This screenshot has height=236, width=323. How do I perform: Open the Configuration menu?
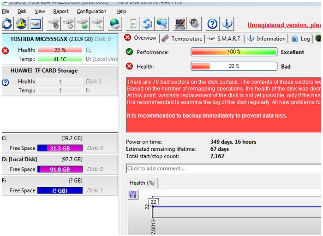pyautogui.click(x=91, y=12)
